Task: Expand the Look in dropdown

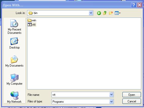Action: [91, 13]
